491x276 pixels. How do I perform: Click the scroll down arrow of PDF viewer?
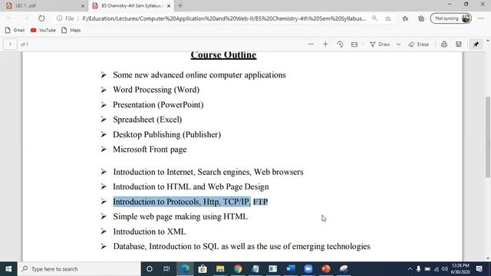point(488,258)
